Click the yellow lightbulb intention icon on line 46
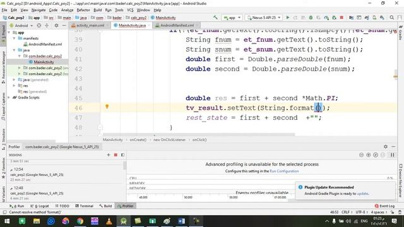This screenshot has height=227, width=404. pos(107,107)
